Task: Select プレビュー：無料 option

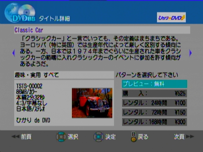Action: click(154, 84)
